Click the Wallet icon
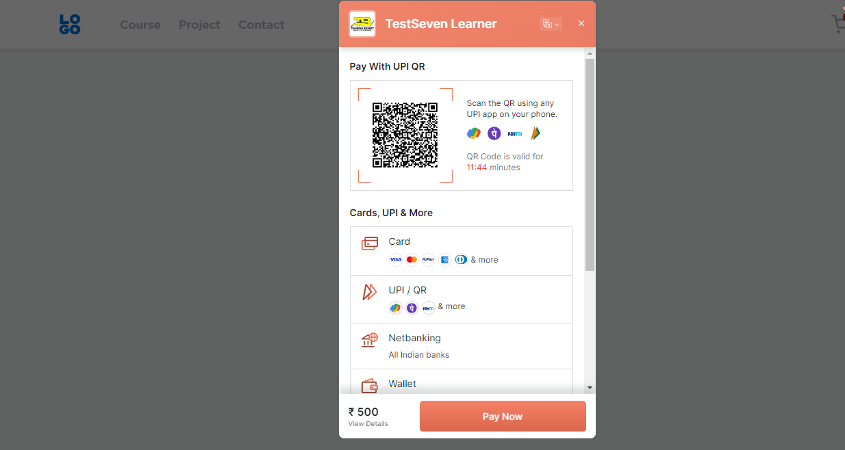 pyautogui.click(x=370, y=386)
